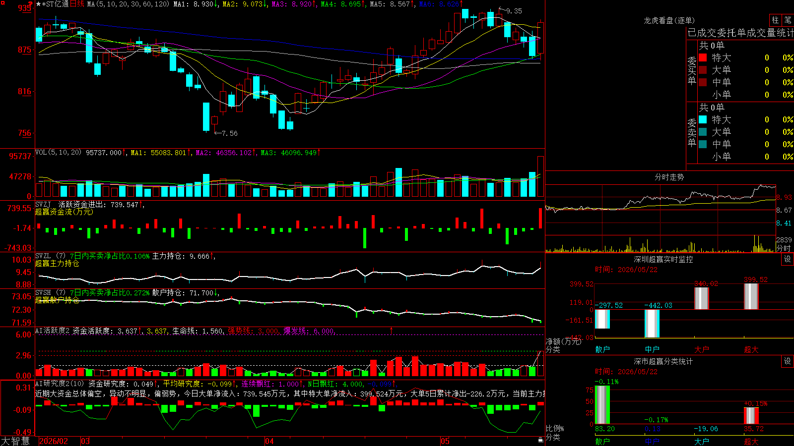
Task: Click the 中单 sell-order teal swatch
Action: (x=703, y=144)
